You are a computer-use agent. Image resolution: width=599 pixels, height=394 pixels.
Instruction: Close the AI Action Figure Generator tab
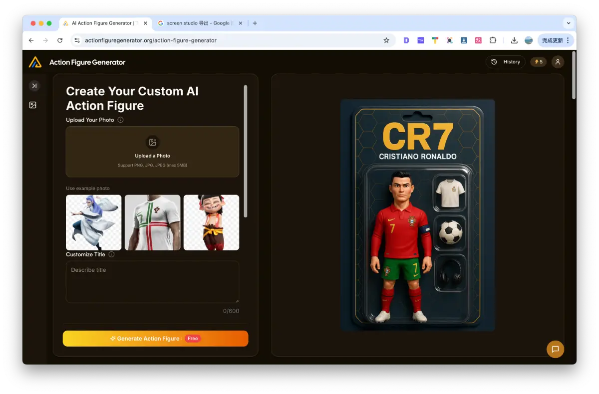click(x=146, y=23)
